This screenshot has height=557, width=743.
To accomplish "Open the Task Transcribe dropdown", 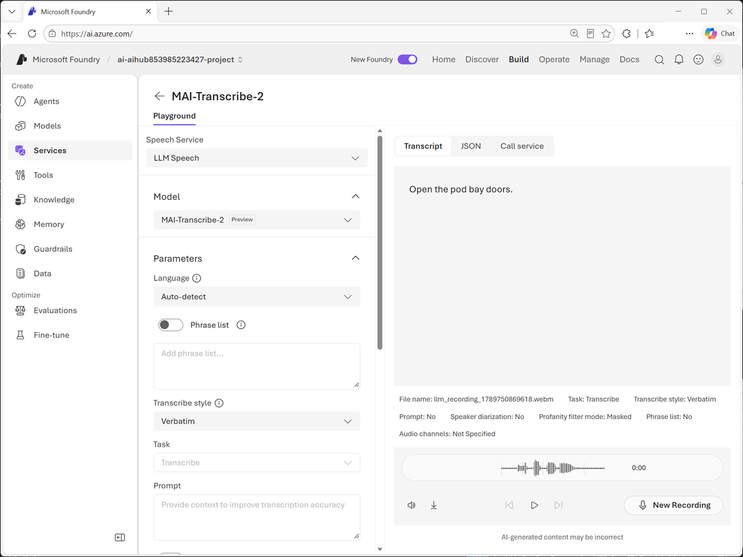I will click(257, 462).
